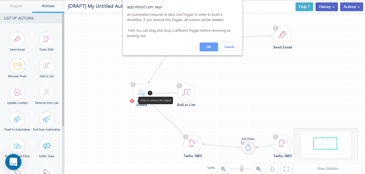Click Cancel in the browser dialog

click(229, 47)
